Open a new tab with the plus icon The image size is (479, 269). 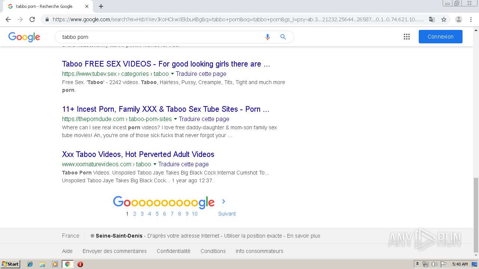coord(101,6)
